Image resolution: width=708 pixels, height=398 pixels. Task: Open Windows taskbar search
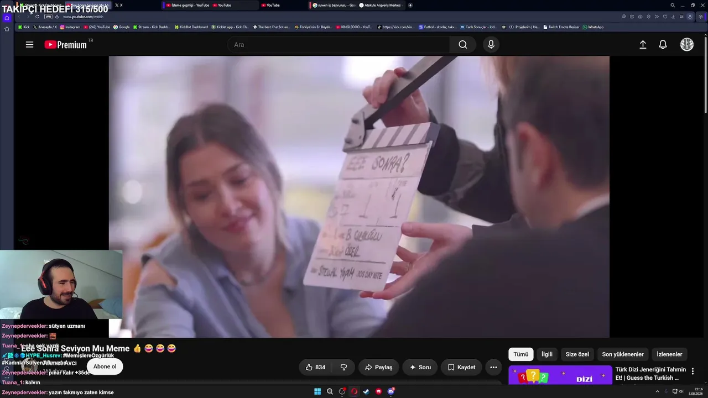coord(330,391)
